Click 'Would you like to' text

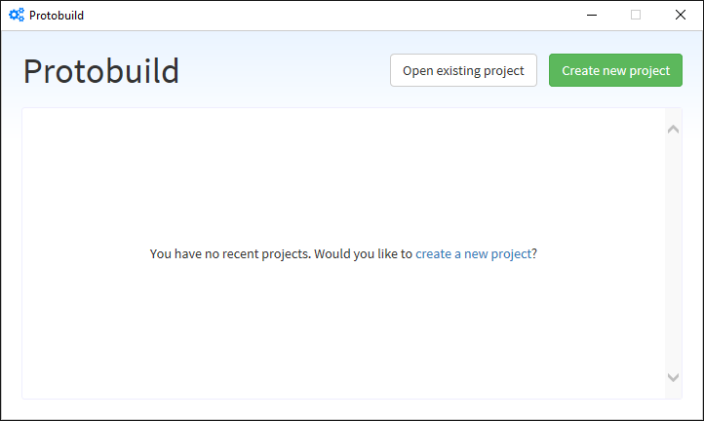click(x=363, y=254)
